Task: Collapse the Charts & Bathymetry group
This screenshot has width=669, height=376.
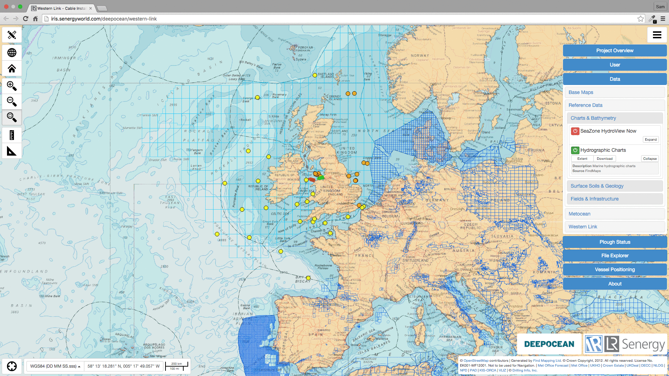Action: 615,118
